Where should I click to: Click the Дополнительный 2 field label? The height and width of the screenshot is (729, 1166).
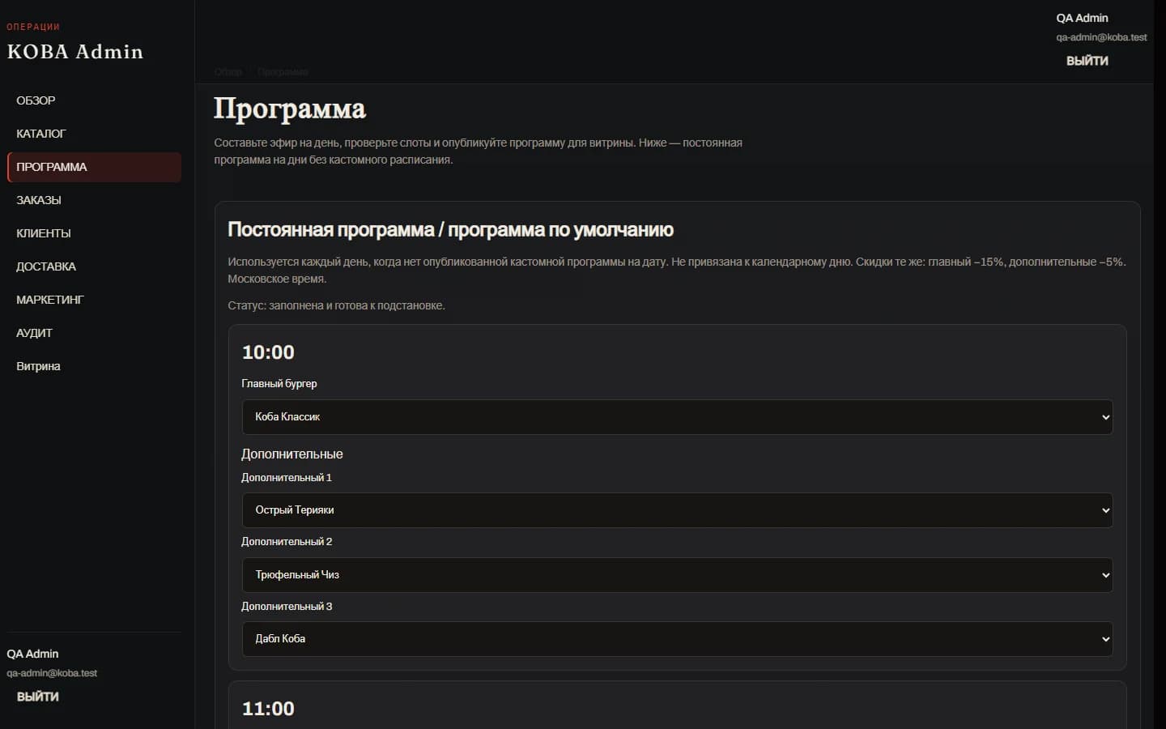point(287,542)
